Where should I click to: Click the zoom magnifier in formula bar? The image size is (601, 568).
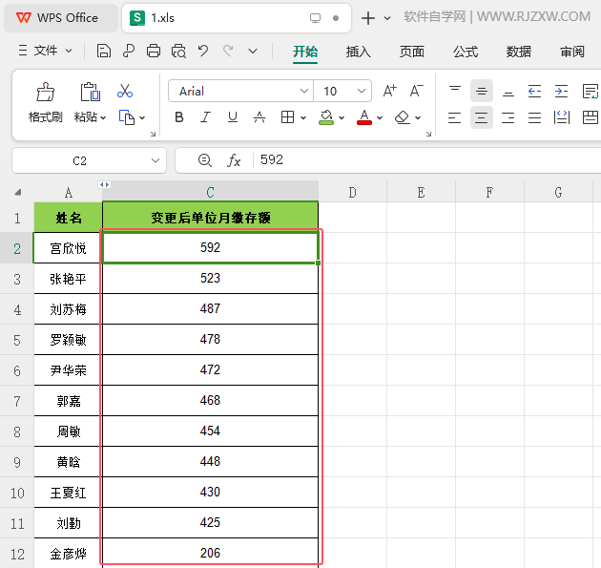[x=205, y=160]
